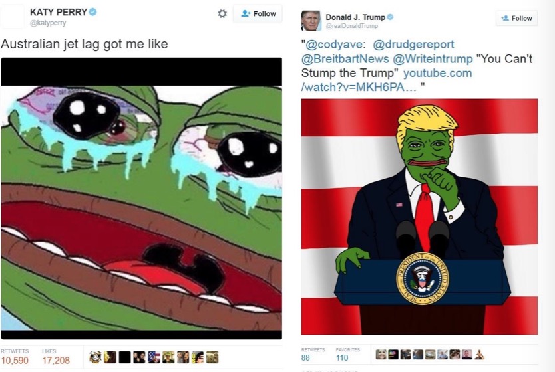This screenshot has height=372, width=555.
Task: Open the @BreitbartNews mention
Action: click(x=345, y=58)
